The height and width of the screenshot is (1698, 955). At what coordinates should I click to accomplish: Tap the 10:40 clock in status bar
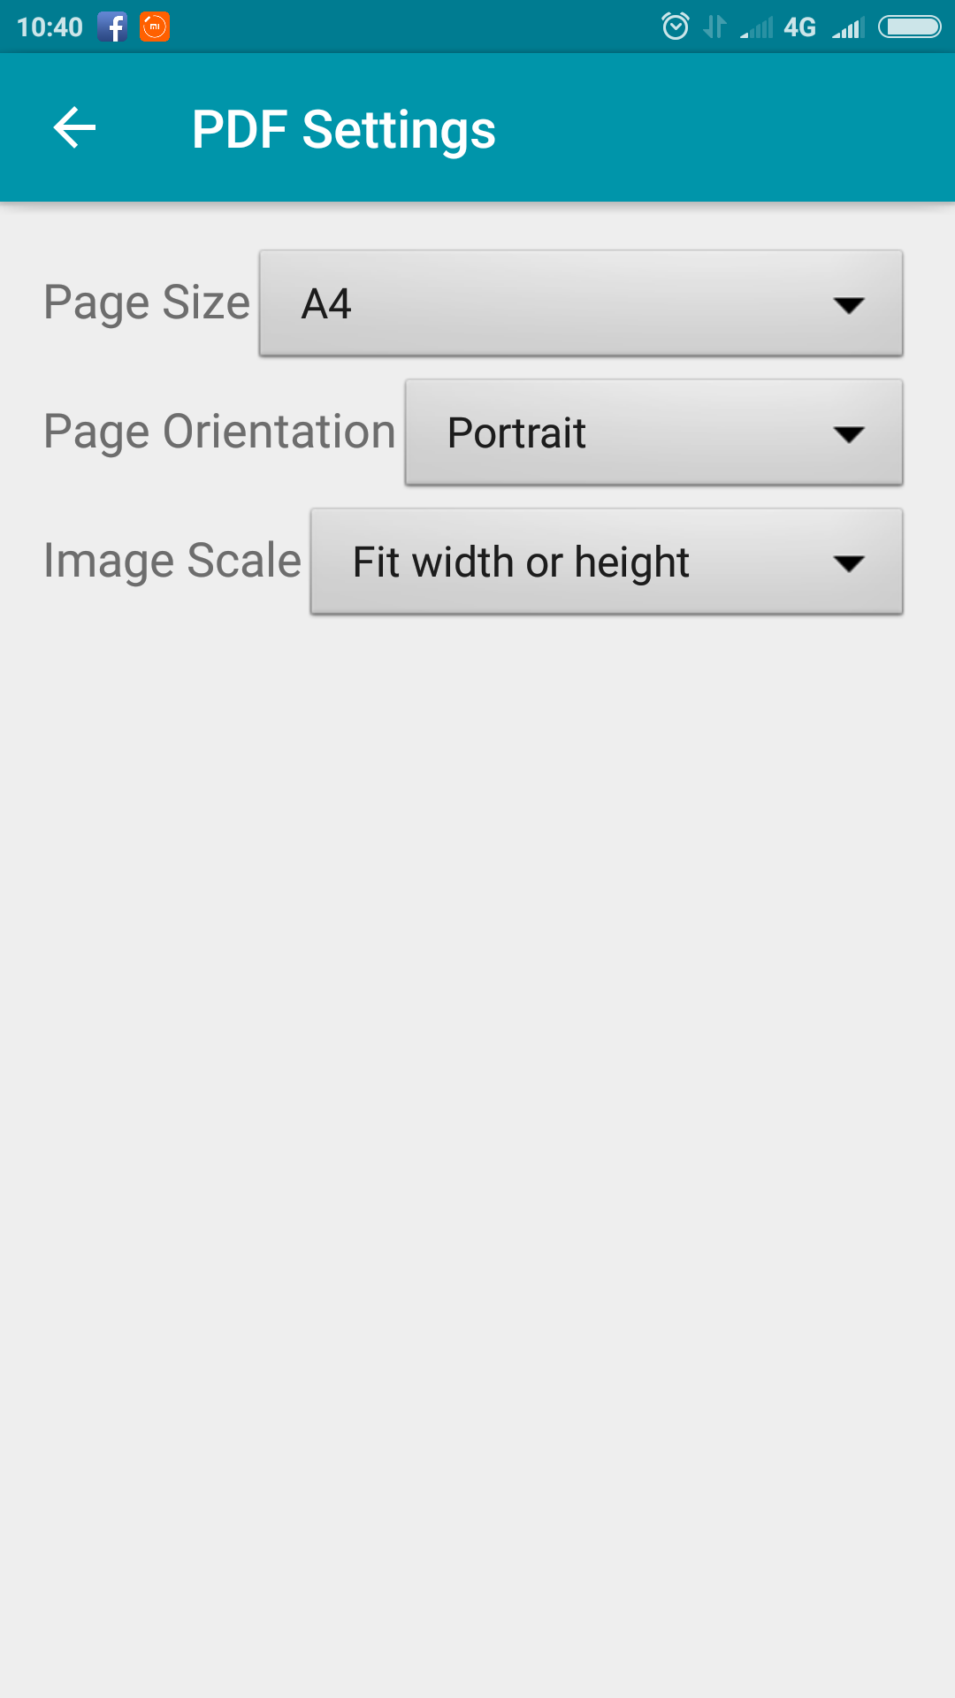click(50, 27)
